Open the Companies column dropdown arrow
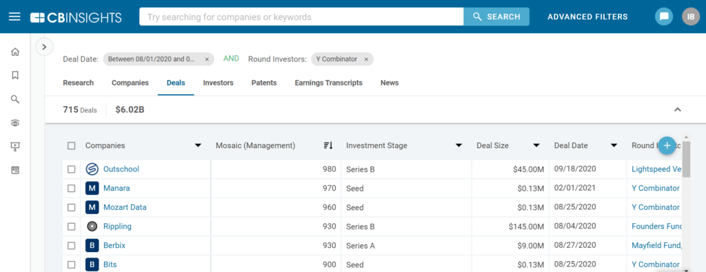Image resolution: width=706 pixels, height=272 pixels. pos(198,146)
